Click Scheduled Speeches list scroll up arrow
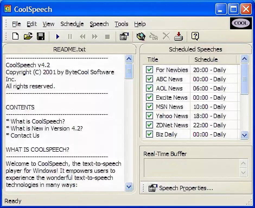The width and height of the screenshot is (255, 208). point(244,59)
